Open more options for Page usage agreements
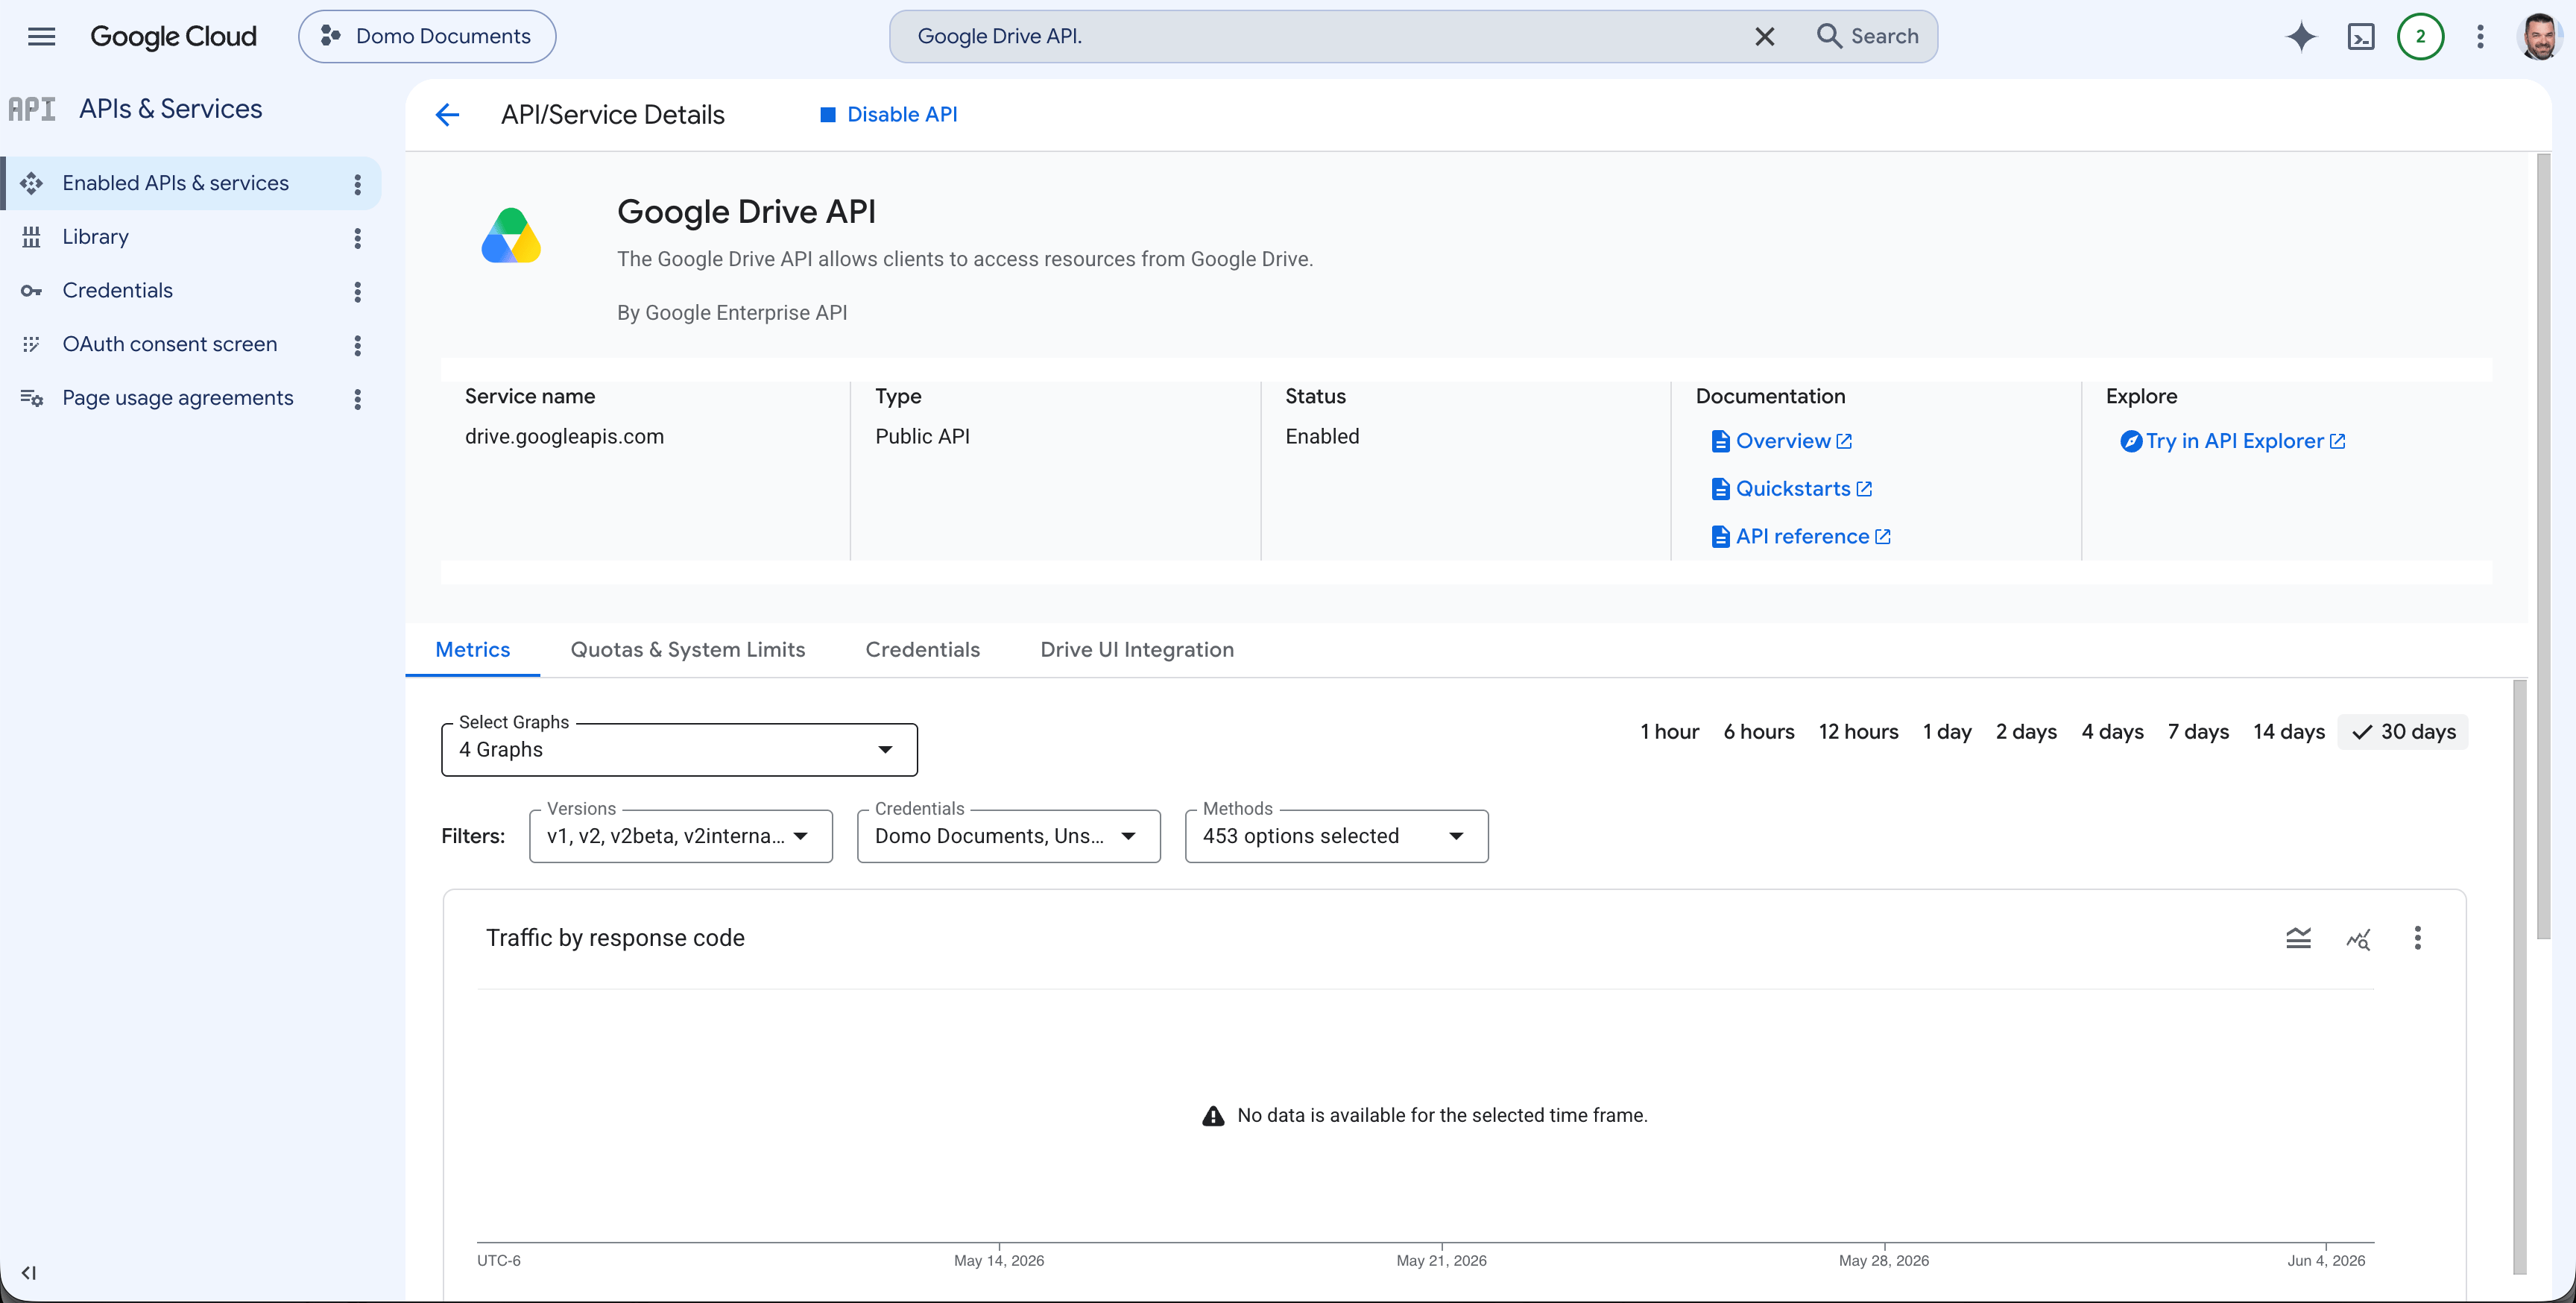Viewport: 2576px width, 1303px height. point(357,399)
